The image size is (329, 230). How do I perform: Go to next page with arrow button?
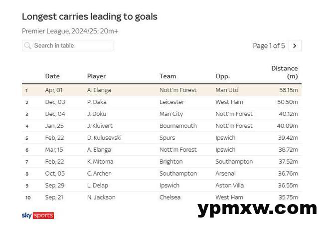click(x=295, y=45)
